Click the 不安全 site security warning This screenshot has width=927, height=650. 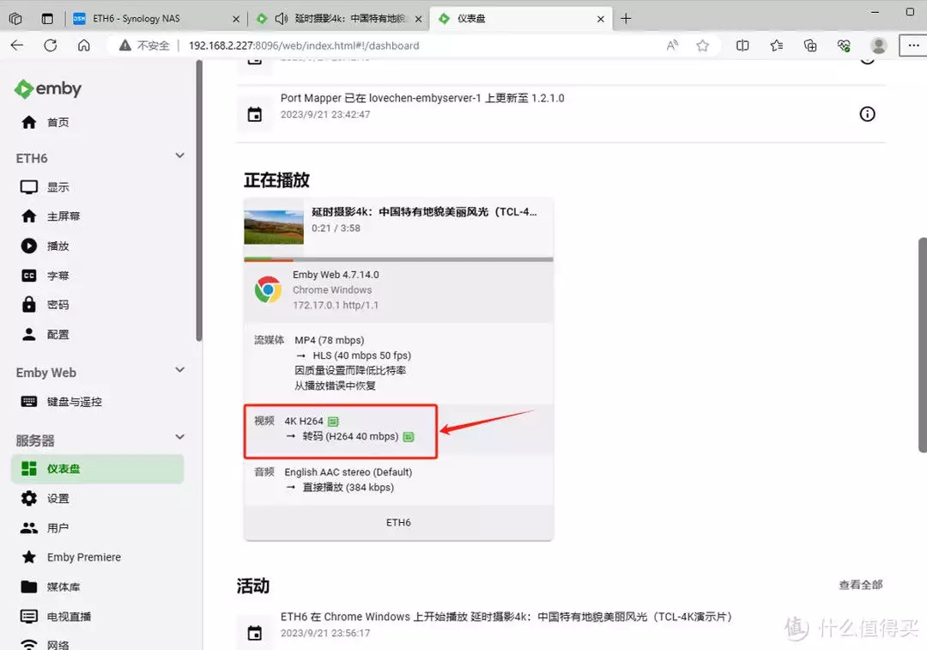click(x=144, y=46)
